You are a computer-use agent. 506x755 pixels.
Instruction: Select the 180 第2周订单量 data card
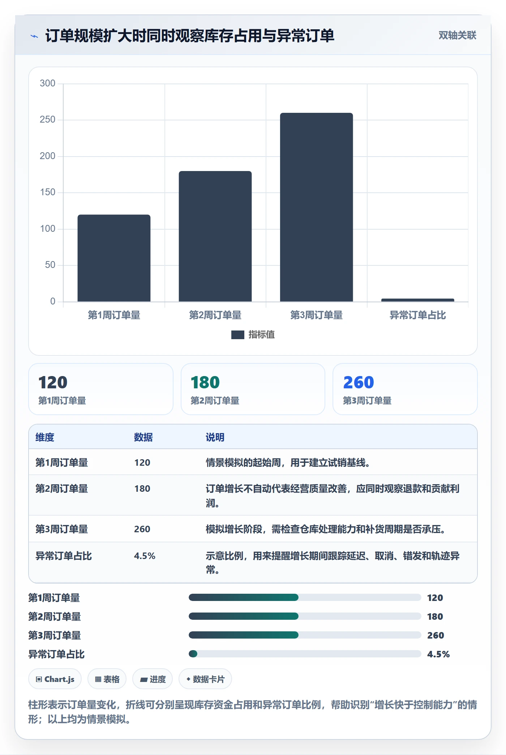pos(253,389)
